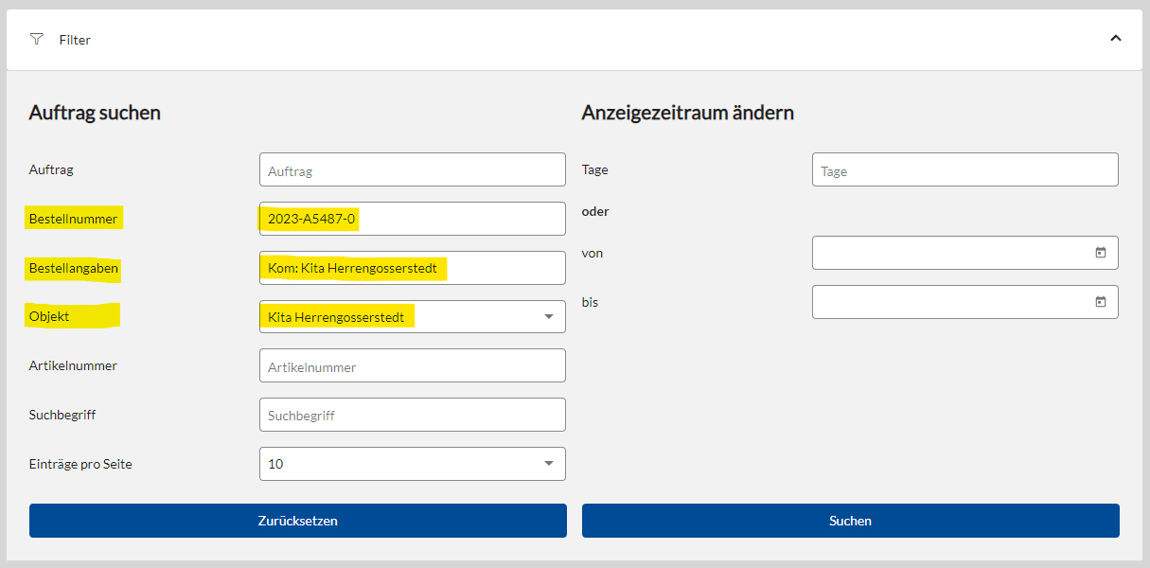The image size is (1150, 568).
Task: Click the 'Objekt' label
Action: (x=49, y=316)
